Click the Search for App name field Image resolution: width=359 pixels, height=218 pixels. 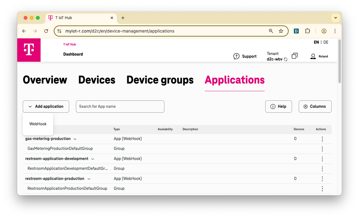pos(120,107)
